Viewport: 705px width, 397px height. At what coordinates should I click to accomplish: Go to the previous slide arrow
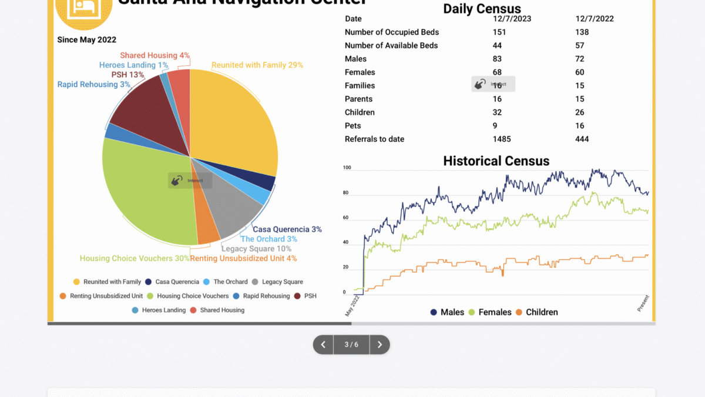coord(323,345)
